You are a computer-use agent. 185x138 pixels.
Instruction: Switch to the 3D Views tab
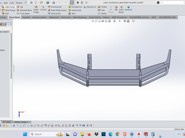(7, 122)
